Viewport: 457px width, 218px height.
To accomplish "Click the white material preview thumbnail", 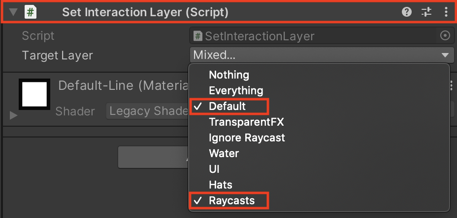I will click(x=34, y=95).
